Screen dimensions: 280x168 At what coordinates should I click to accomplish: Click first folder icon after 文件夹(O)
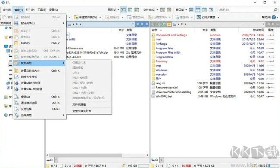[162, 10]
